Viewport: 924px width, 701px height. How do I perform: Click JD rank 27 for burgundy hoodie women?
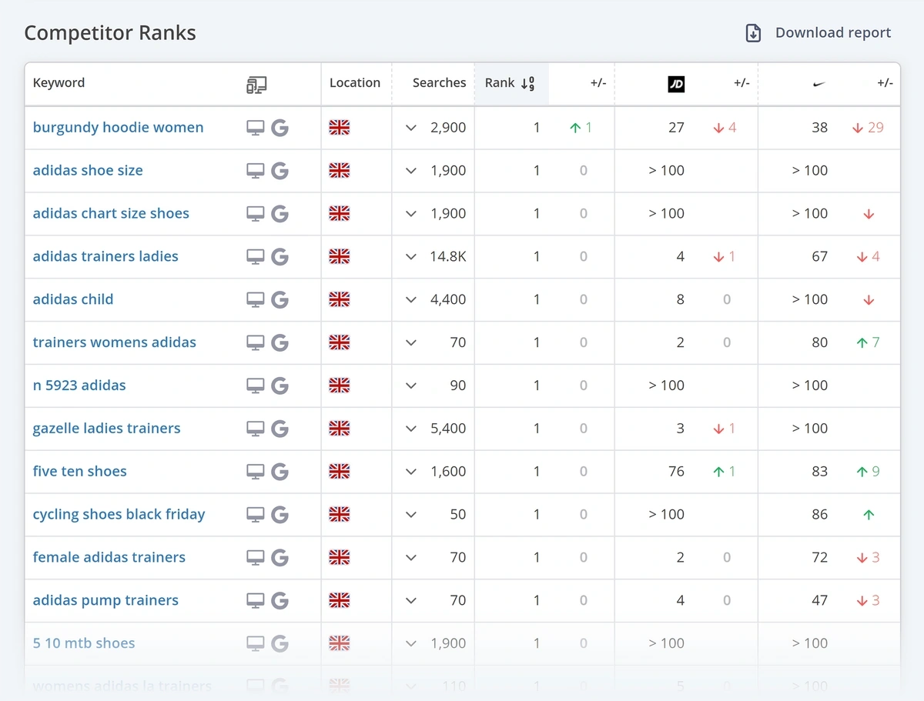pyautogui.click(x=676, y=128)
